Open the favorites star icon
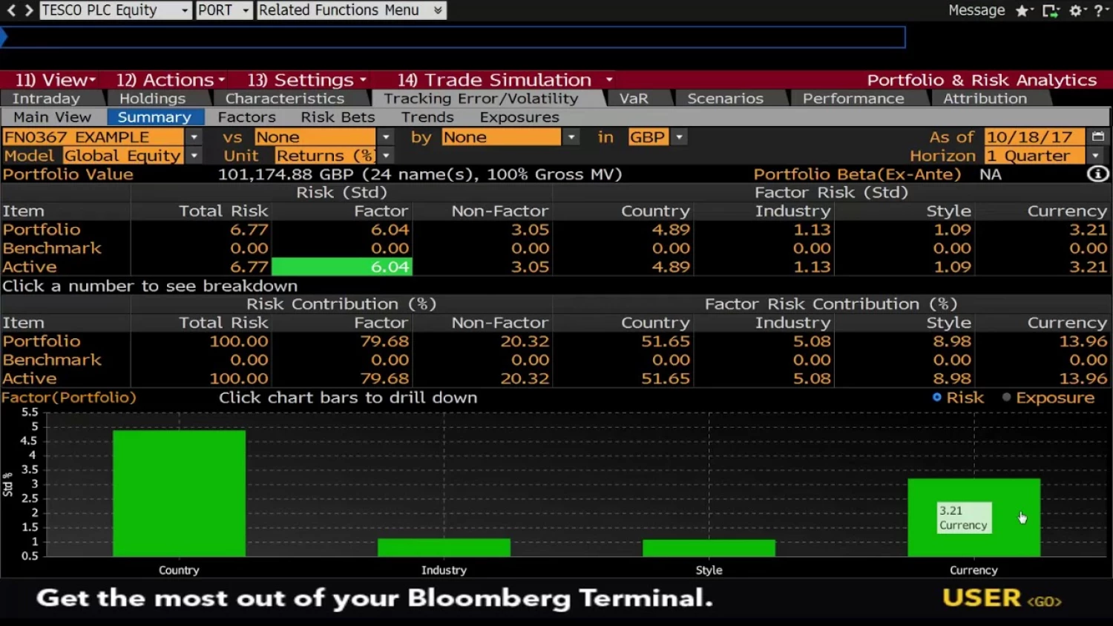The width and height of the screenshot is (1113, 626). tap(1023, 10)
